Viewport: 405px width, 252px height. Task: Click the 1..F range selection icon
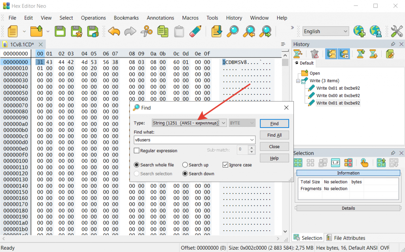pyautogui.click(x=335, y=163)
